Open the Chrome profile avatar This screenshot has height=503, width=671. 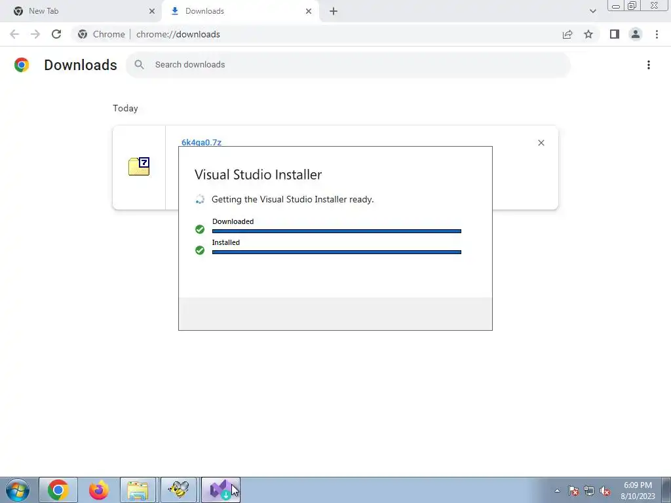(x=636, y=34)
